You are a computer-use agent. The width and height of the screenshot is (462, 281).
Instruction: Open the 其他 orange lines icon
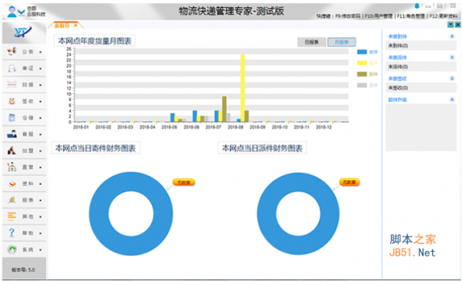[12, 216]
